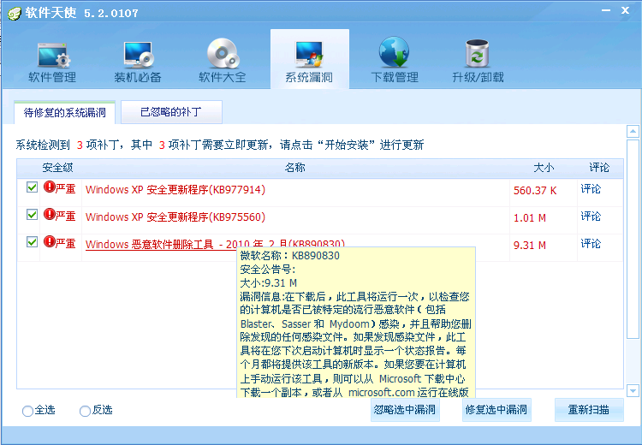
Task: Open 评论 link for KB975560
Action: coord(591,217)
